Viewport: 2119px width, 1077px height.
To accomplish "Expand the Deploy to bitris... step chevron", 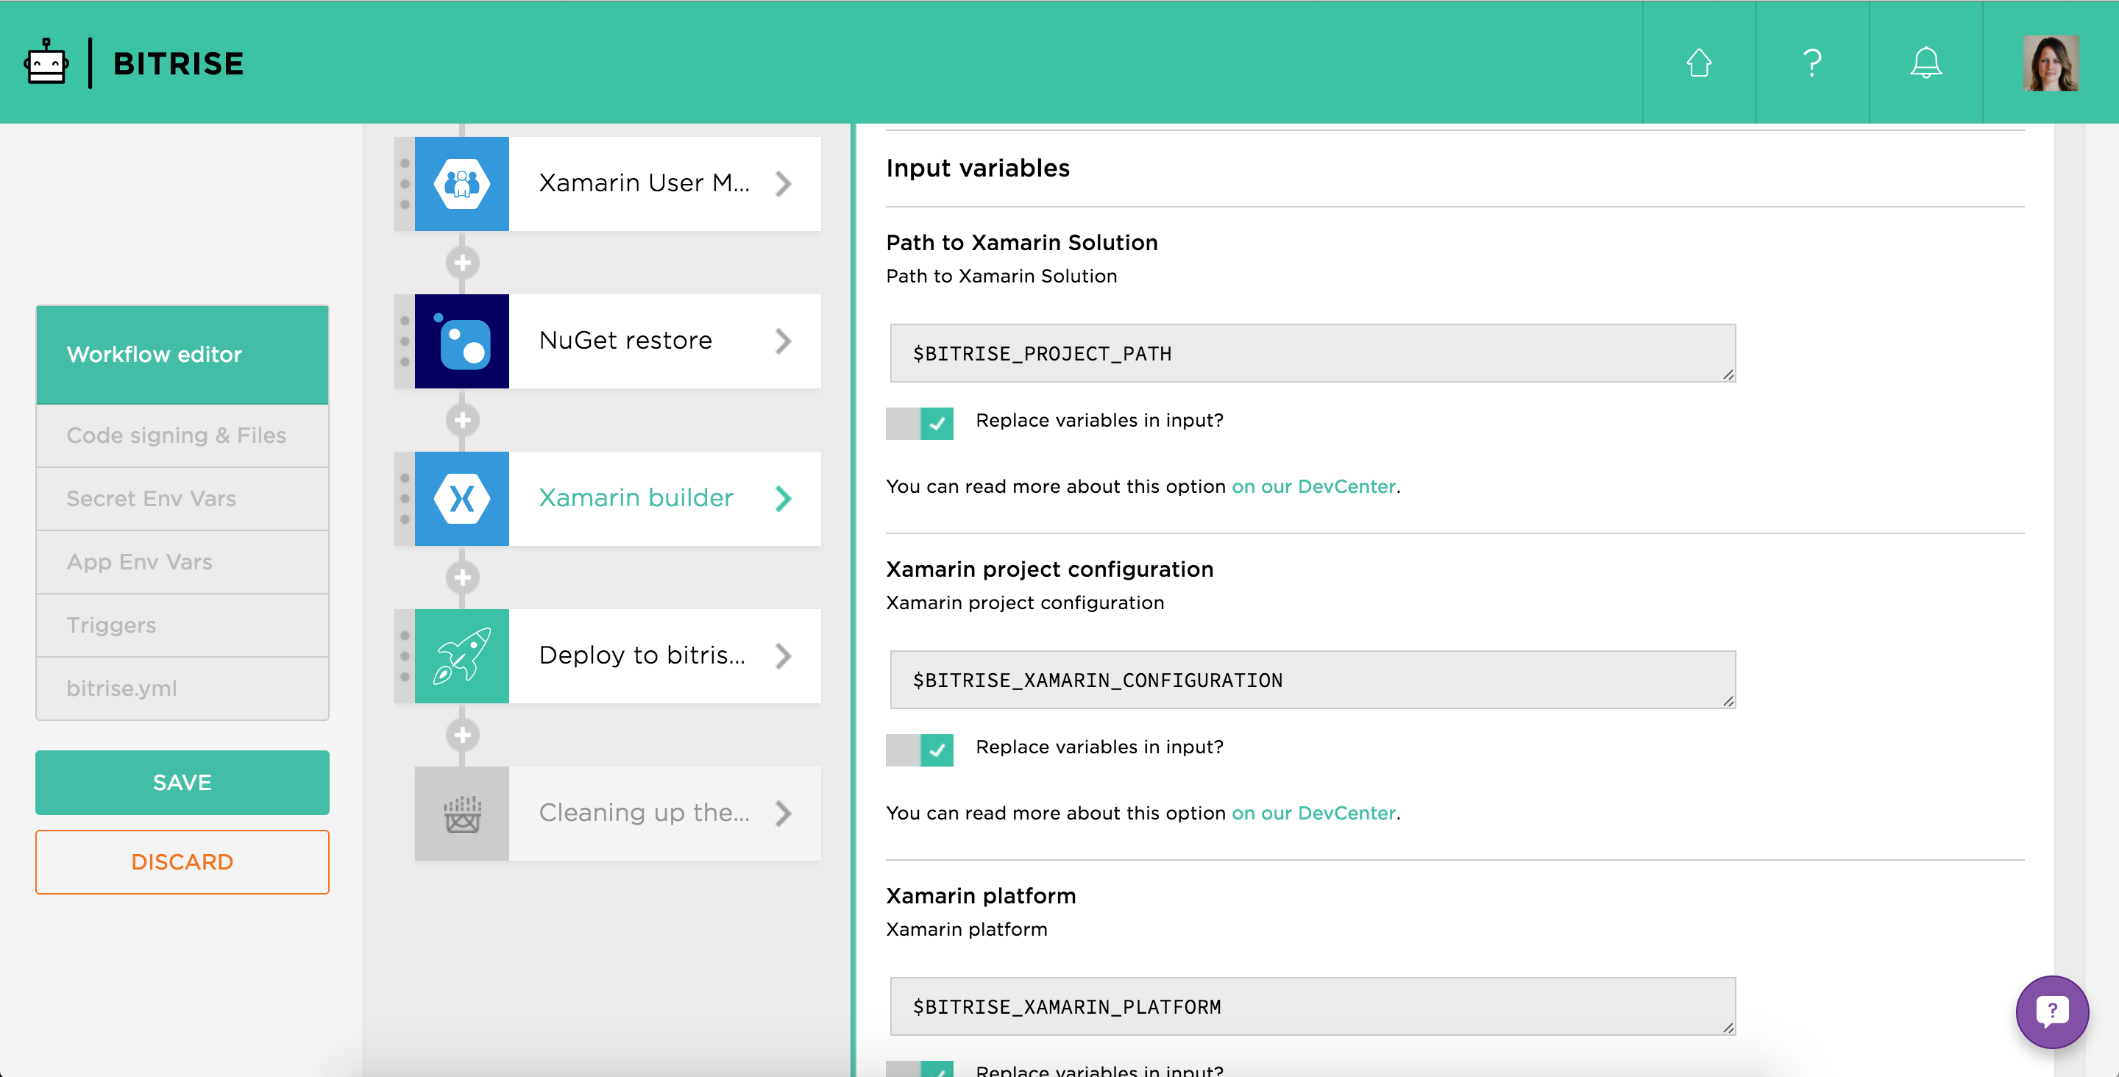I will (783, 655).
